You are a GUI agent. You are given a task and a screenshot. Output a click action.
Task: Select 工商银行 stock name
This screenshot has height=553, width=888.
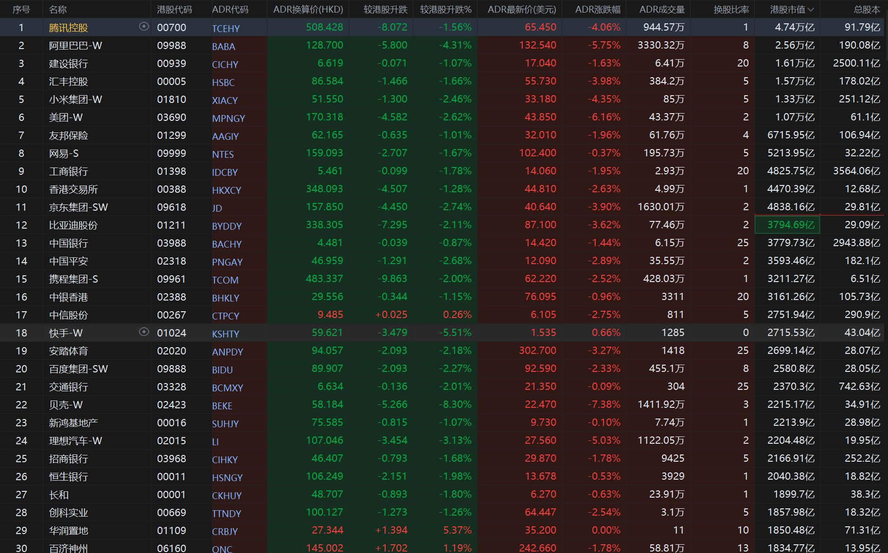pos(69,171)
